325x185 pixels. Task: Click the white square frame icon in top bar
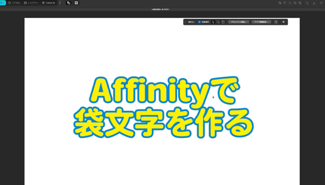click(76, 3)
